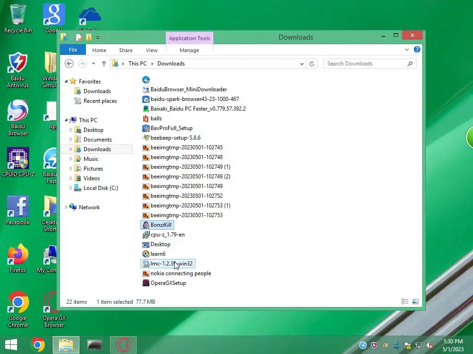Open the volume icon in the system tray
Screen dimensions: 473x354
tap(430, 345)
